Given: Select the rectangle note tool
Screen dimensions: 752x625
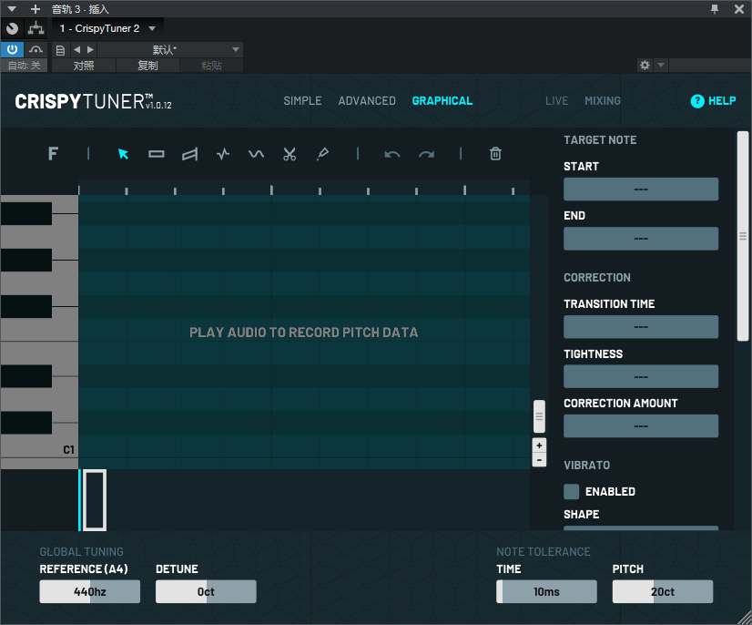Looking at the screenshot, I should [x=157, y=154].
